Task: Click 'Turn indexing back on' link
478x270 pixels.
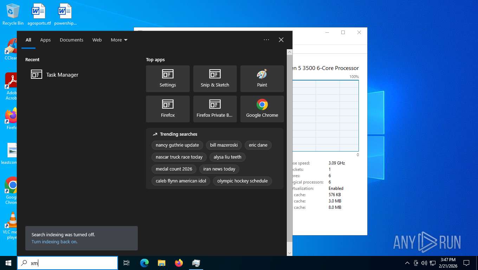Action: 54,242
